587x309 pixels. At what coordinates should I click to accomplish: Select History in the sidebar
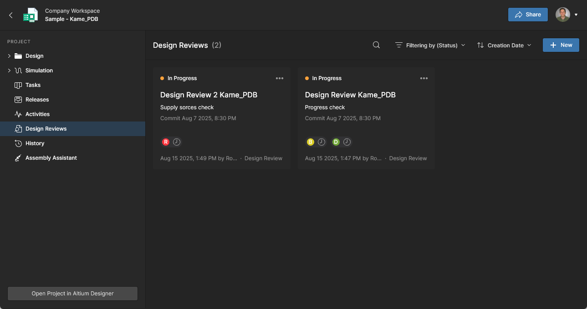[35, 143]
